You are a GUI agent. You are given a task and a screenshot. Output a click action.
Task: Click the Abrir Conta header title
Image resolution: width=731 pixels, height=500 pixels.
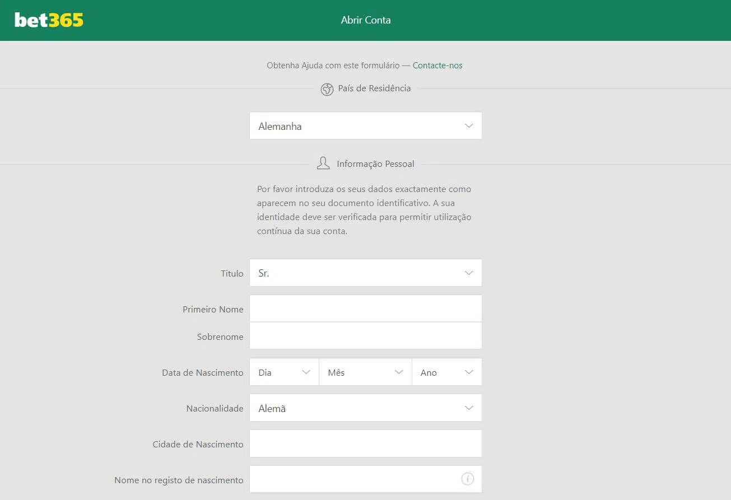click(x=366, y=20)
